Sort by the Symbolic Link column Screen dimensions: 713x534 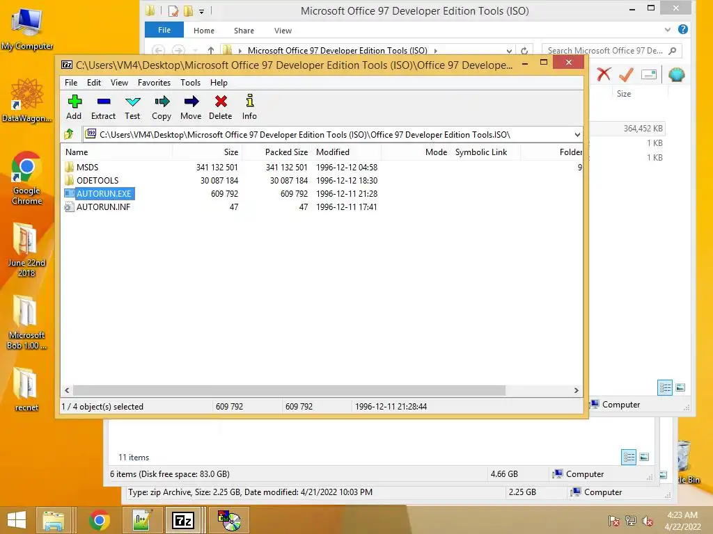tap(485, 152)
